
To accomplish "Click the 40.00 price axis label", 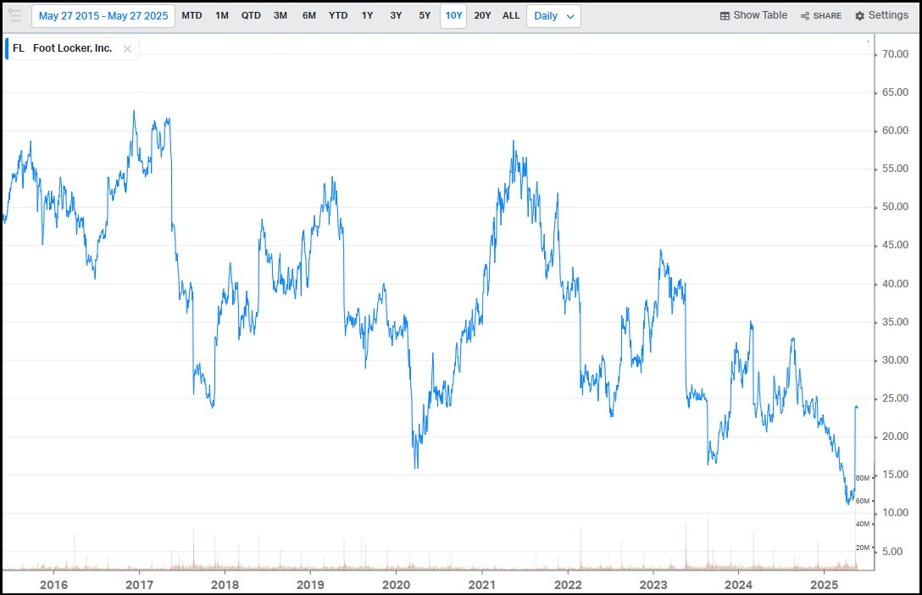I will pyautogui.click(x=895, y=284).
